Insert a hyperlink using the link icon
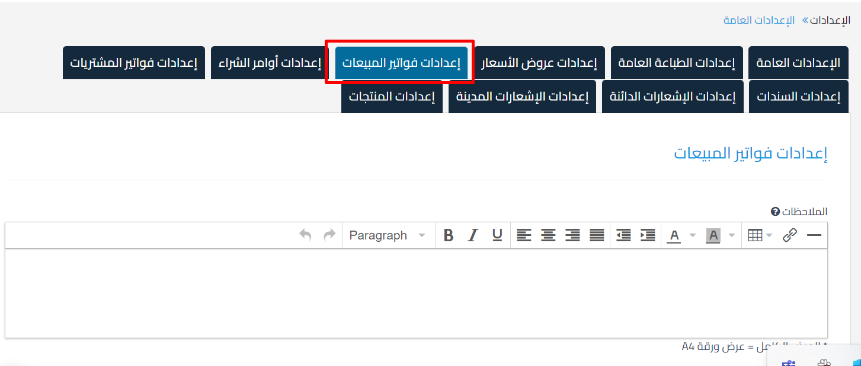Screen dimensions: 861x366 pos(789,235)
